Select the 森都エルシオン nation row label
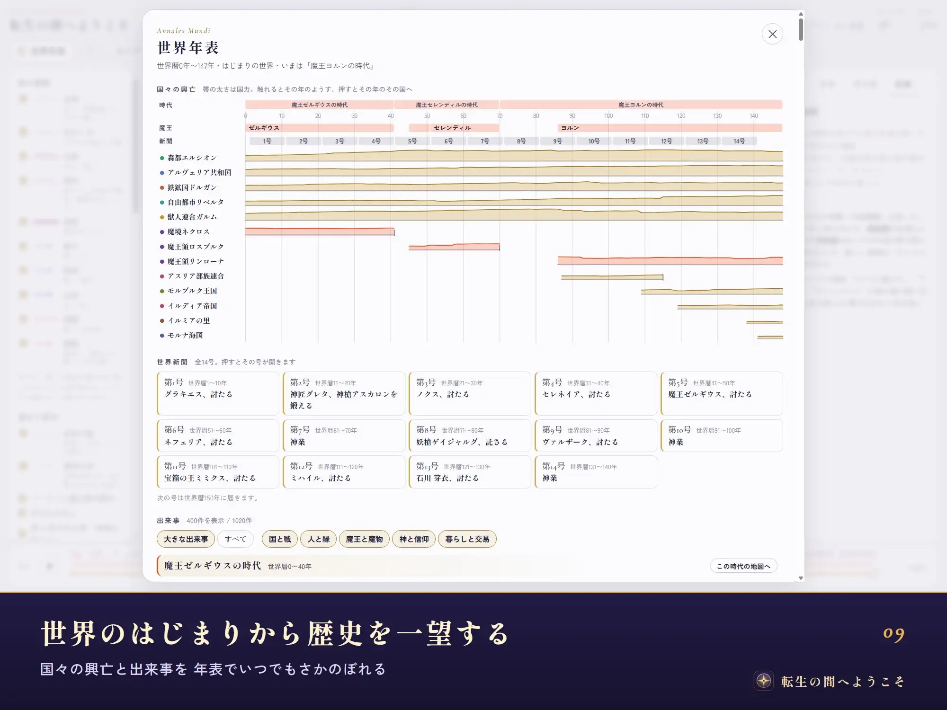This screenshot has height=710, width=947. 192,158
